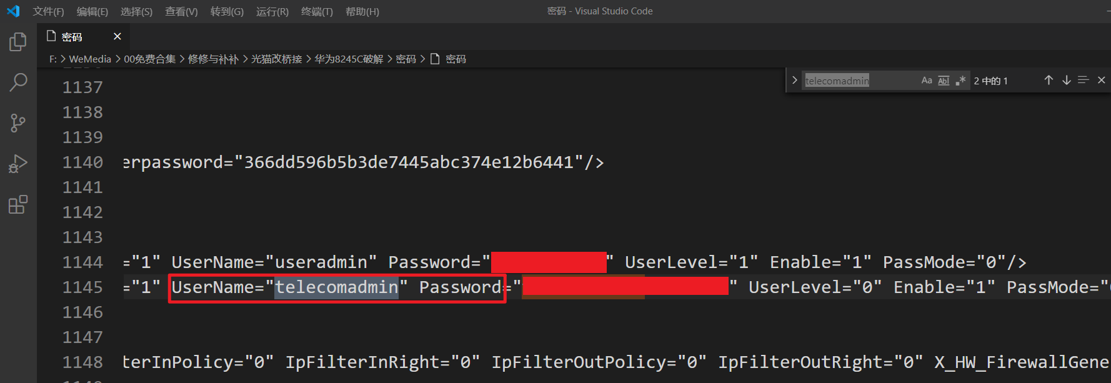Expand the WeMedia breadcrumb folder

90,59
